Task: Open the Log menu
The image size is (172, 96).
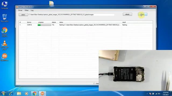Action: click(x=32, y=10)
